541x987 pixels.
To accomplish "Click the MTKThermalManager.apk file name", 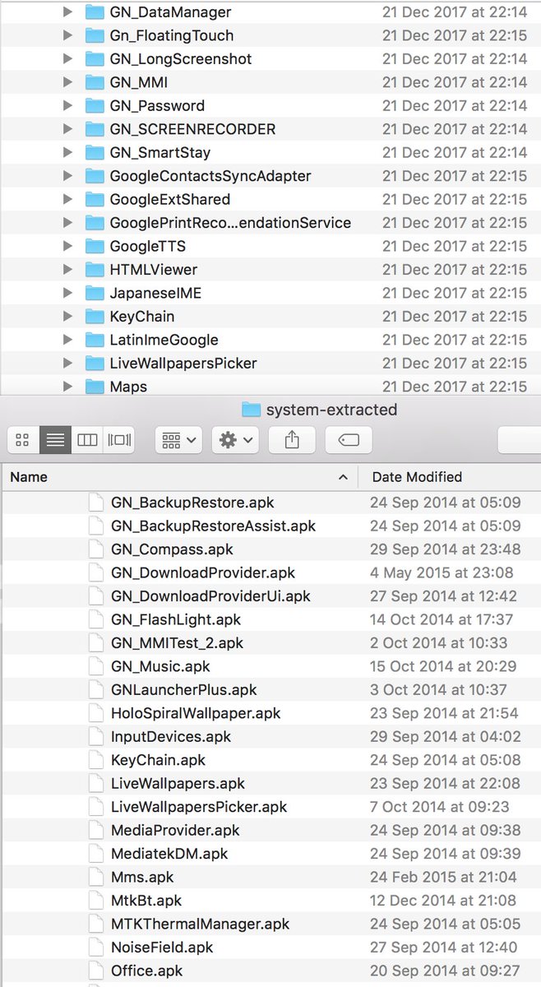I will pyautogui.click(x=200, y=924).
